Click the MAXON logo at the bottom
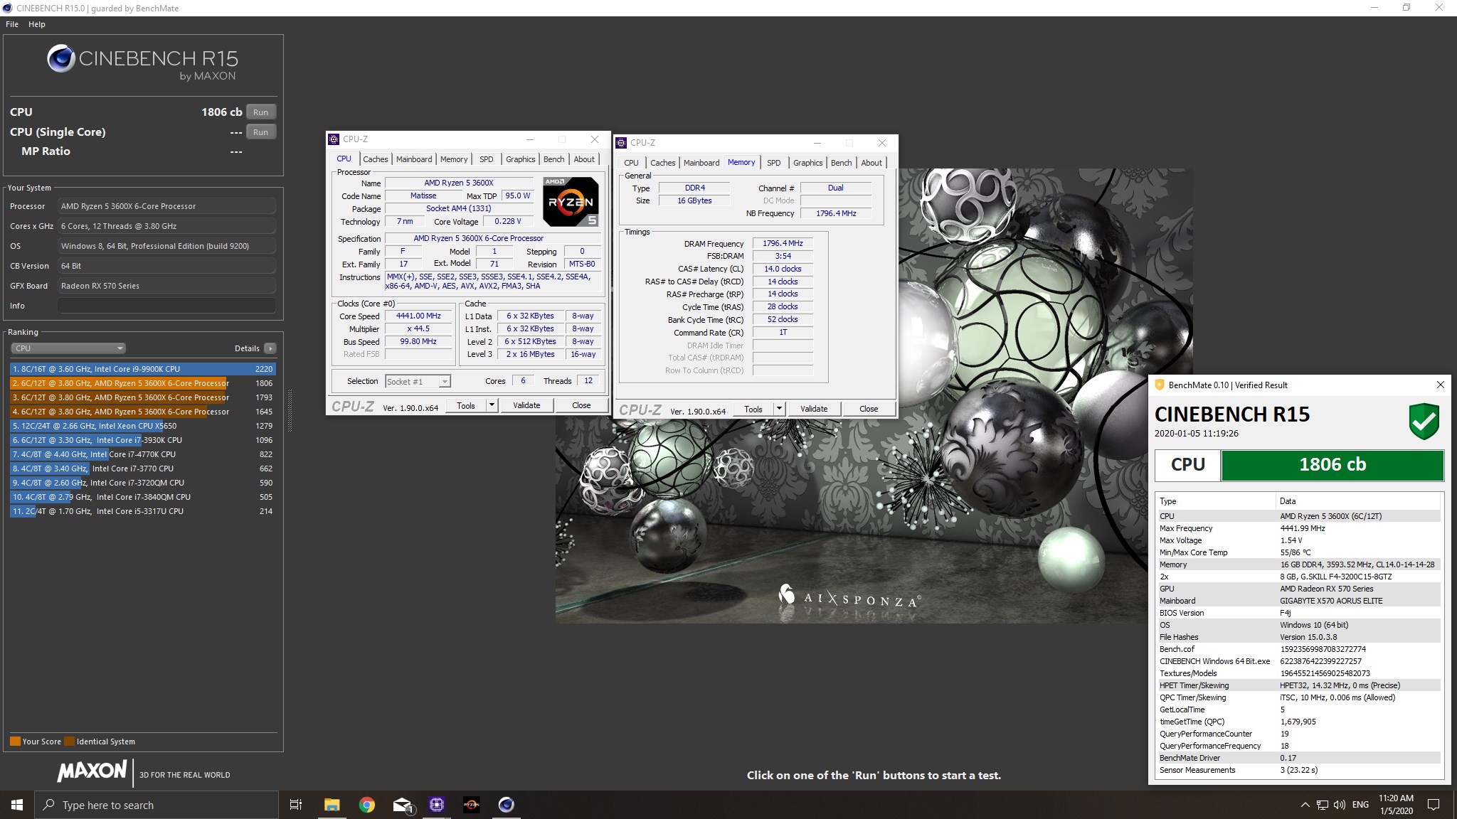1457x819 pixels. tap(92, 771)
